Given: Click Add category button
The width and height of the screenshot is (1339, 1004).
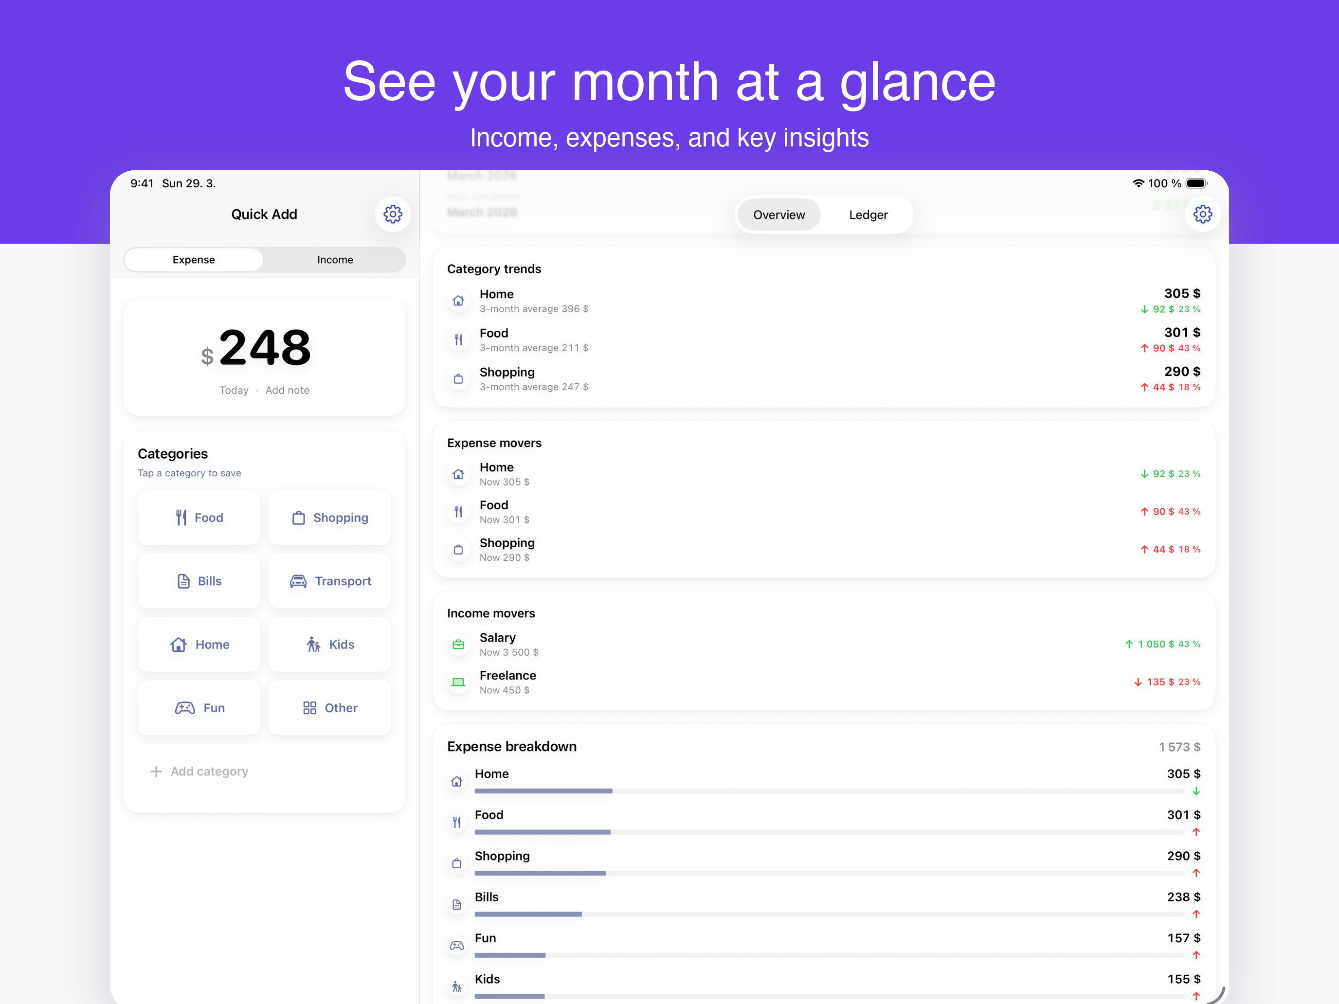Looking at the screenshot, I should tap(199, 771).
